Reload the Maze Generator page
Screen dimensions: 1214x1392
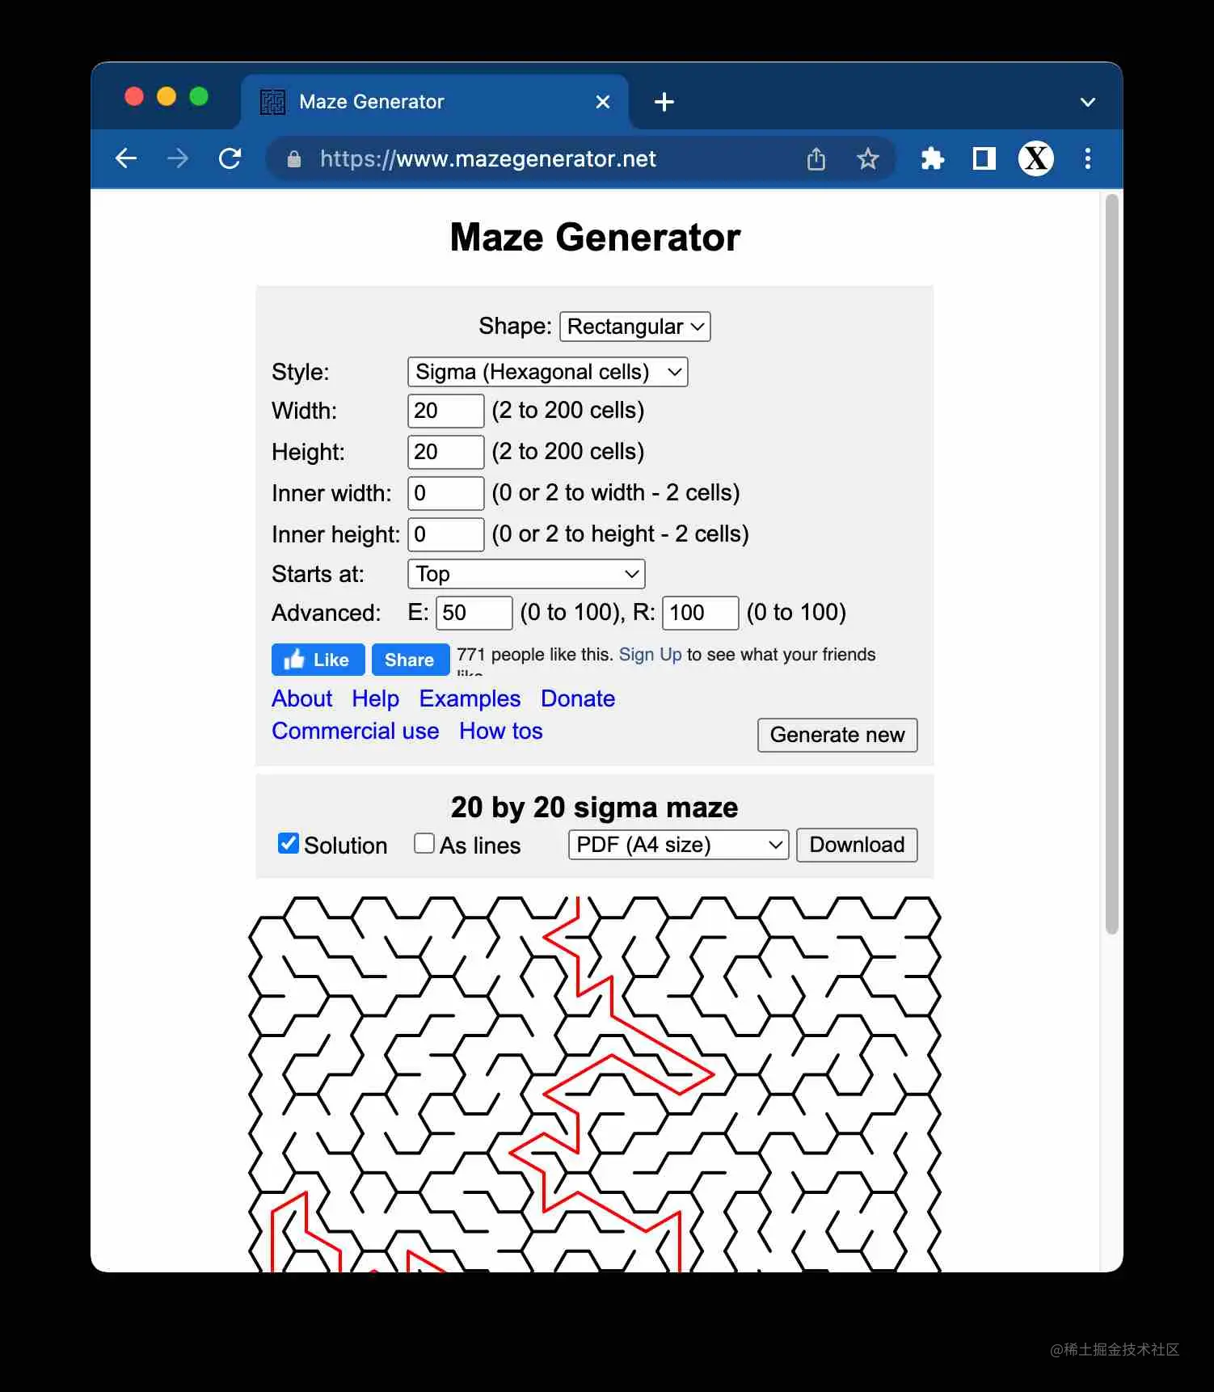pyautogui.click(x=230, y=158)
